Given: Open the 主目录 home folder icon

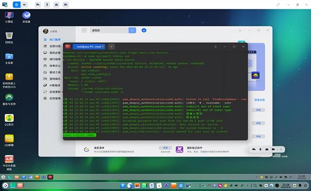Looking at the screenshot, I should [9, 58].
